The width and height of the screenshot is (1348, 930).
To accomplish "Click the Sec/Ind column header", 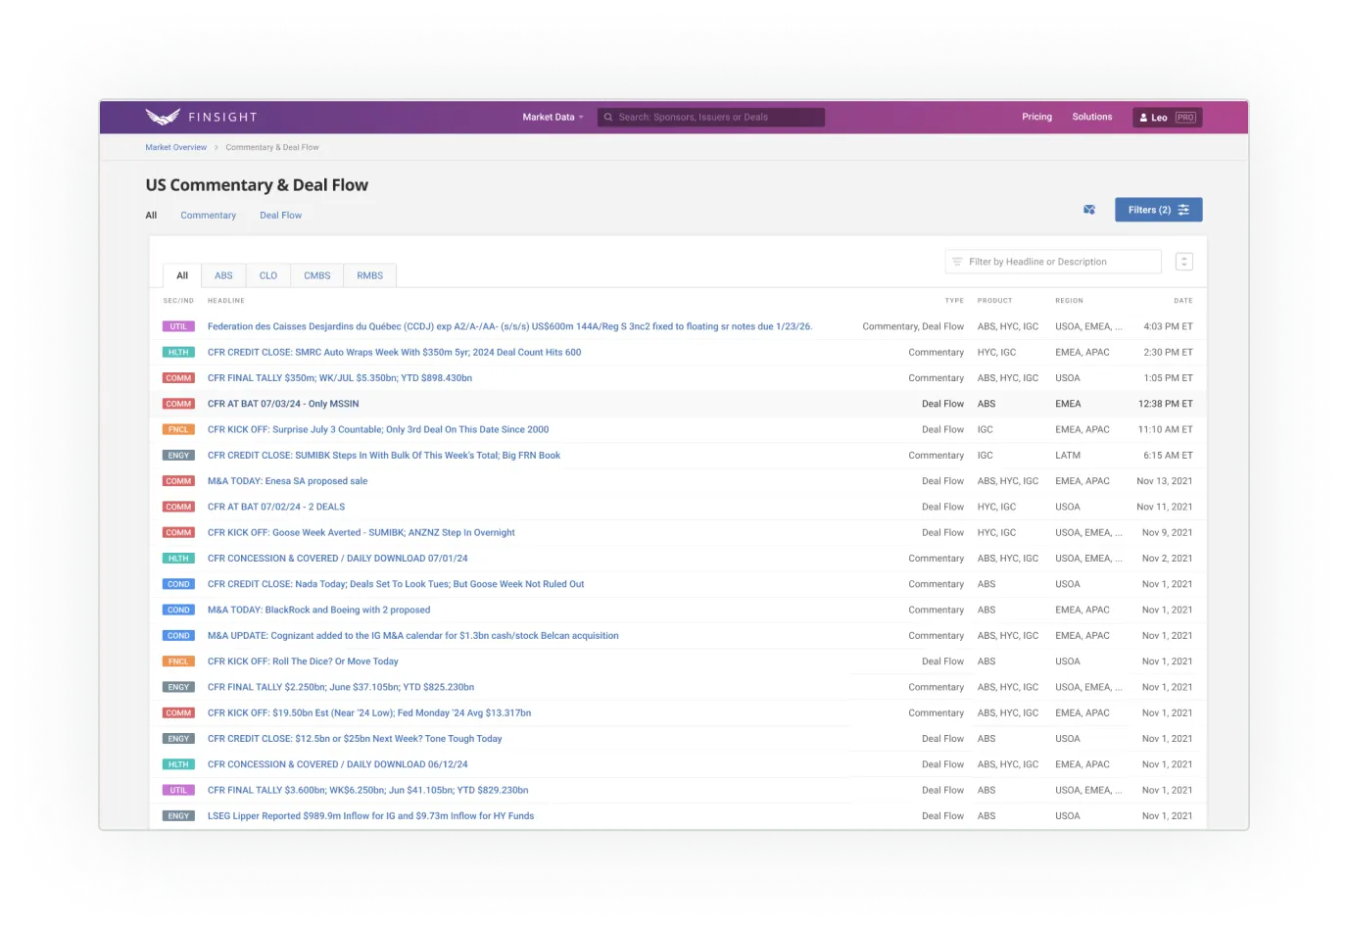I will point(178,301).
